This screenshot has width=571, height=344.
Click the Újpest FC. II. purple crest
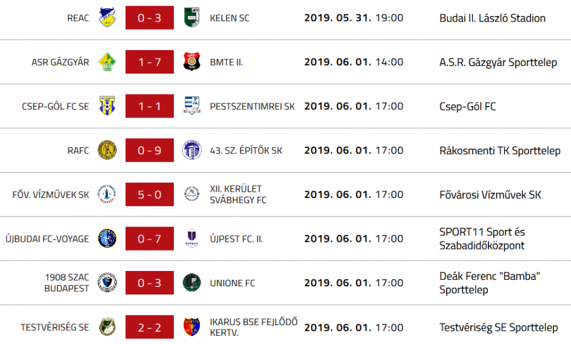[192, 239]
